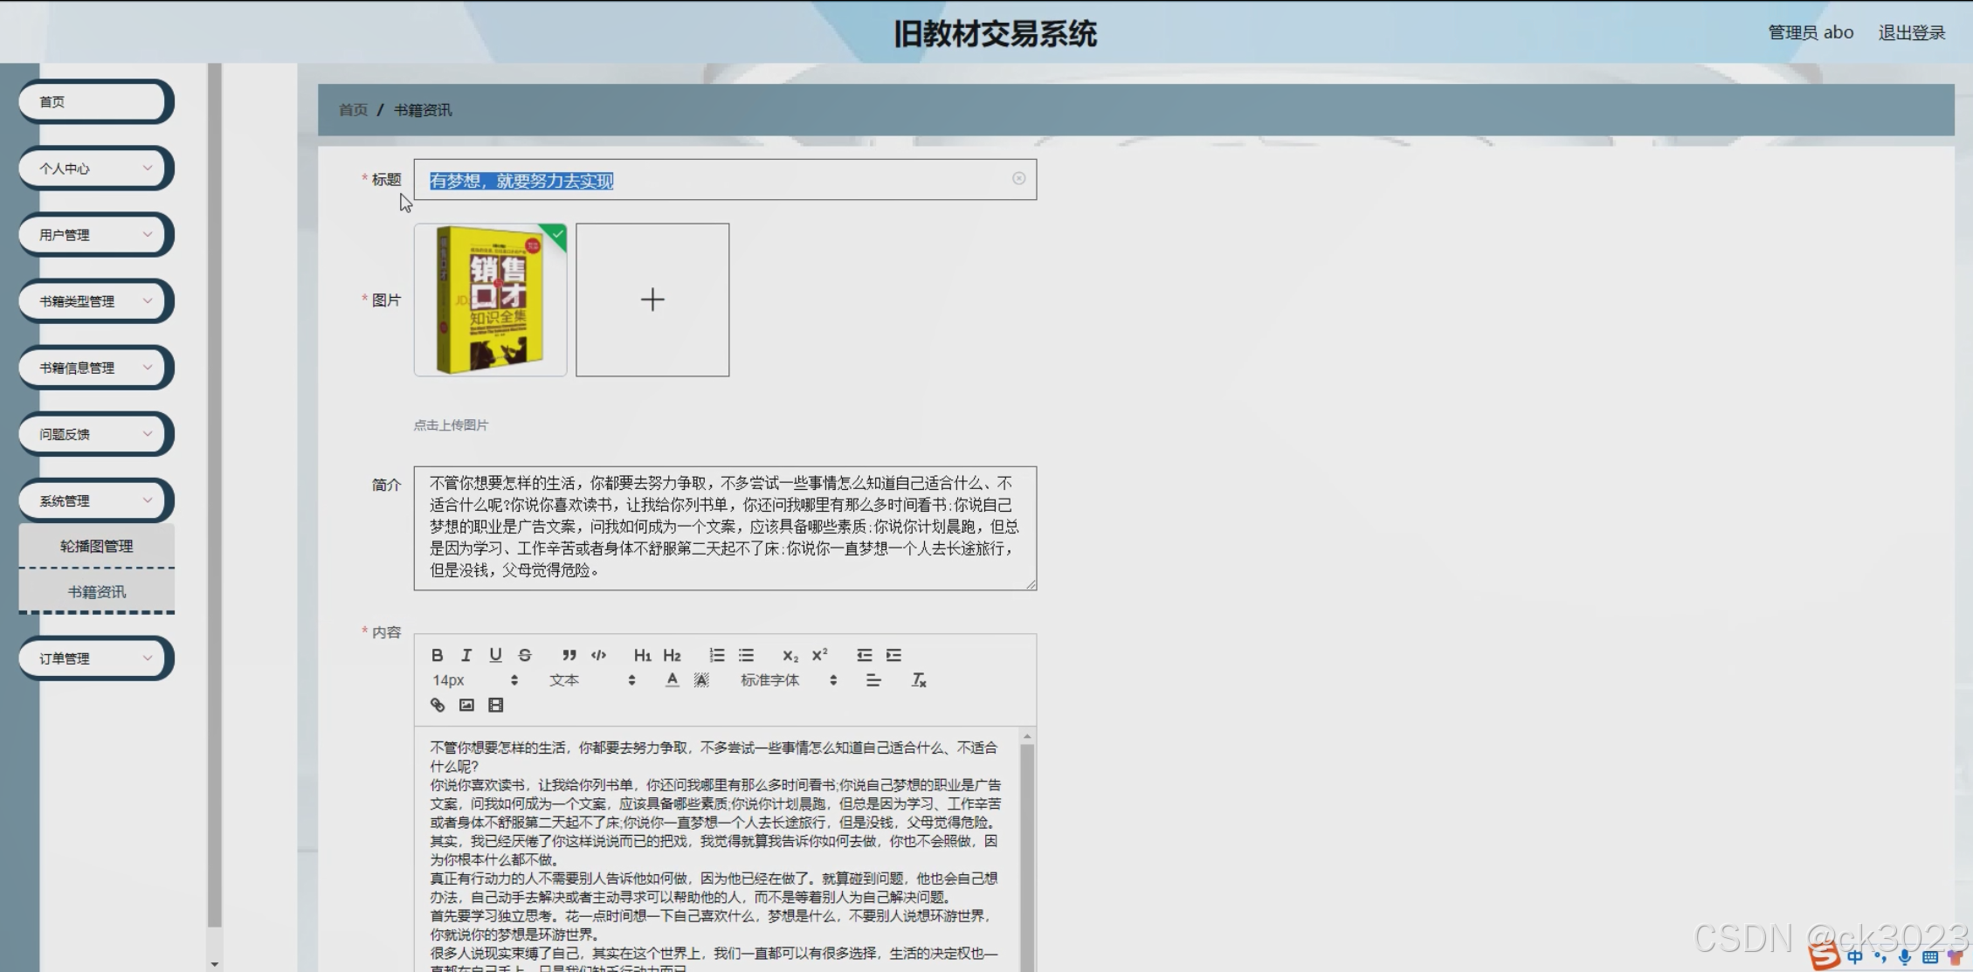Open the text color picker (A icon)
The width and height of the screenshot is (1973, 972).
(x=672, y=679)
